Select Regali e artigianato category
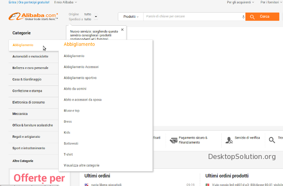This screenshot has height=186, width=283. (x=33, y=137)
